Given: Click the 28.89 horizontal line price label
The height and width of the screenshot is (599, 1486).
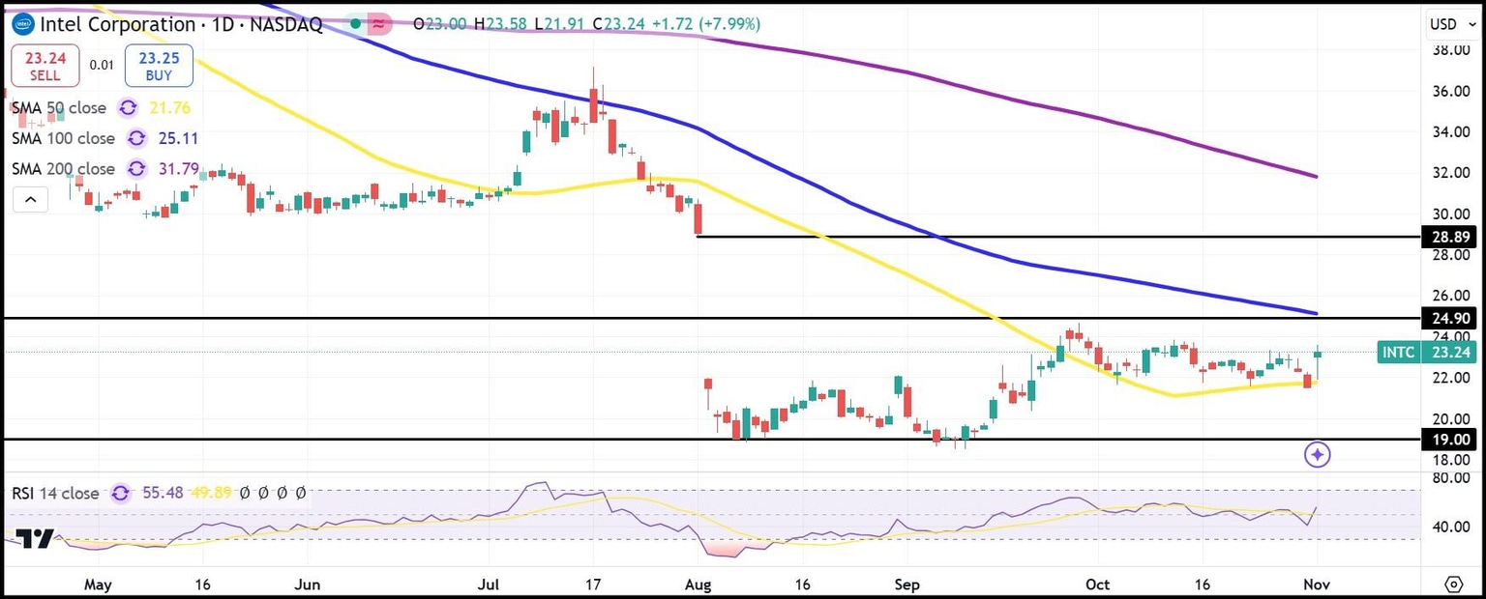Looking at the screenshot, I should pyautogui.click(x=1448, y=237).
